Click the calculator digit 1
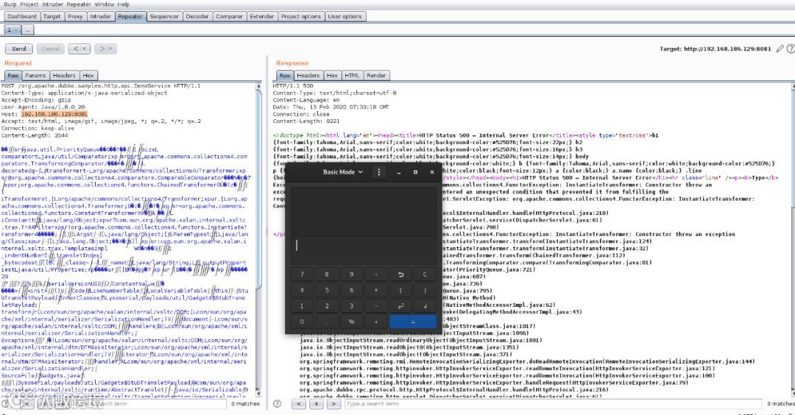 pyautogui.click(x=303, y=306)
